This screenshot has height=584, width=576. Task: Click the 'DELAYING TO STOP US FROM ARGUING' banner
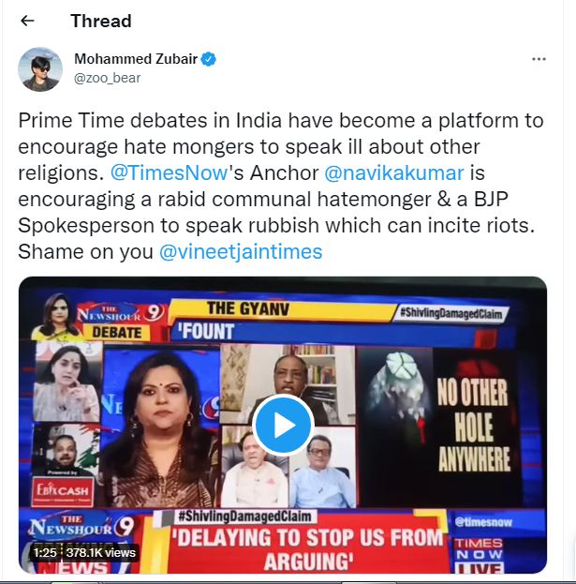[309, 548]
